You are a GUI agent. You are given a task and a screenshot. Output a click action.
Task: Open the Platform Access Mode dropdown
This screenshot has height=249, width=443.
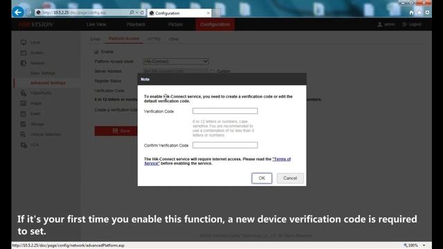pyautogui.click(x=176, y=62)
